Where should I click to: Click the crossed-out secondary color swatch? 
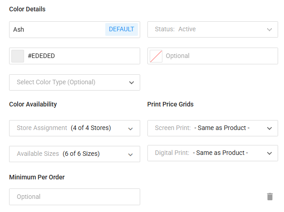pos(156,56)
